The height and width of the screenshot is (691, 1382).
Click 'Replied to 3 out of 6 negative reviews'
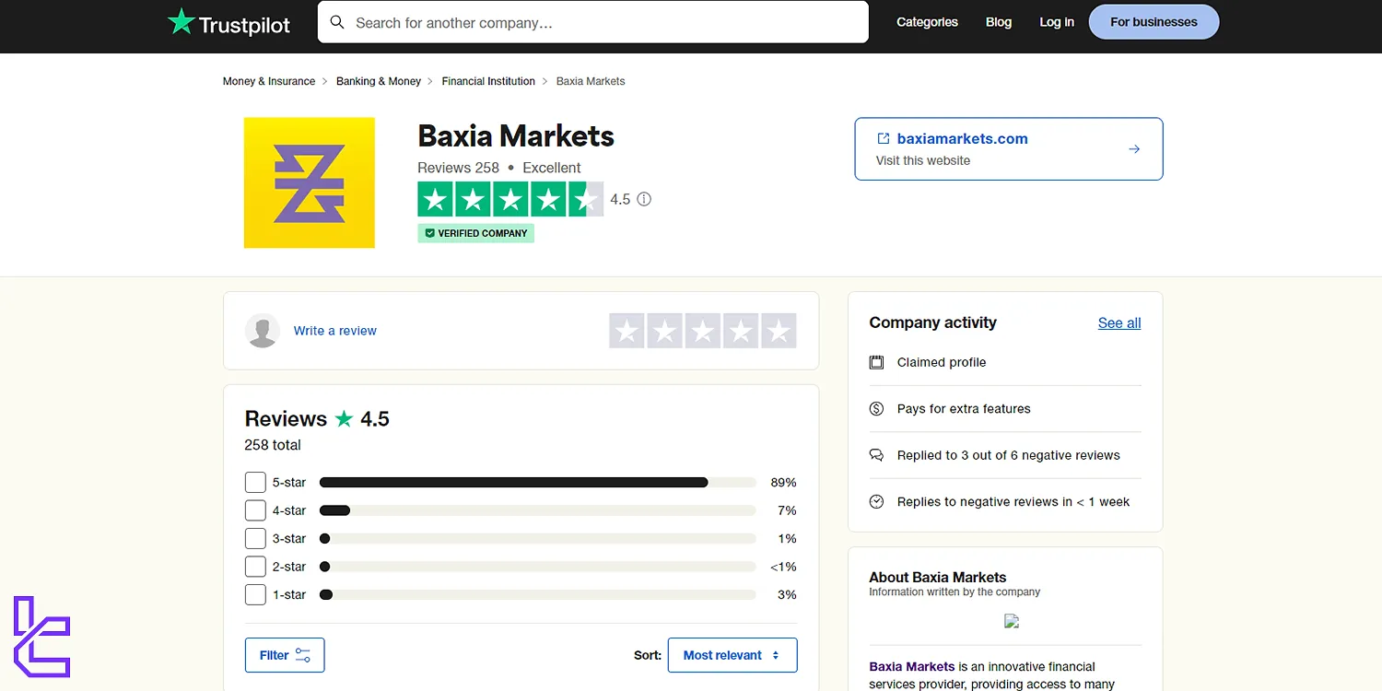1009,455
